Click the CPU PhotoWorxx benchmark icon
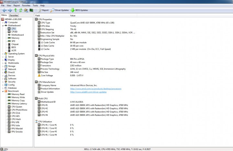 9,110
